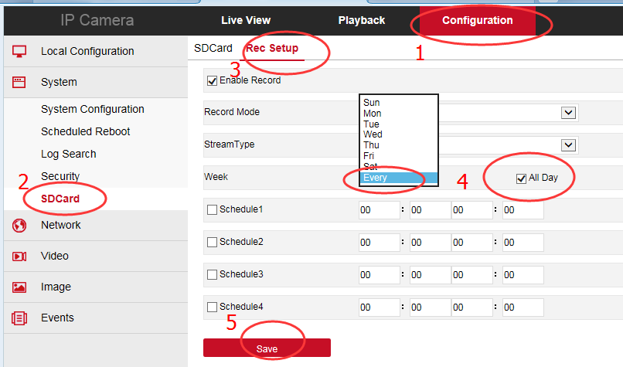Select Wed in the Week list
Screen dimensions: 623x367
(x=399, y=134)
